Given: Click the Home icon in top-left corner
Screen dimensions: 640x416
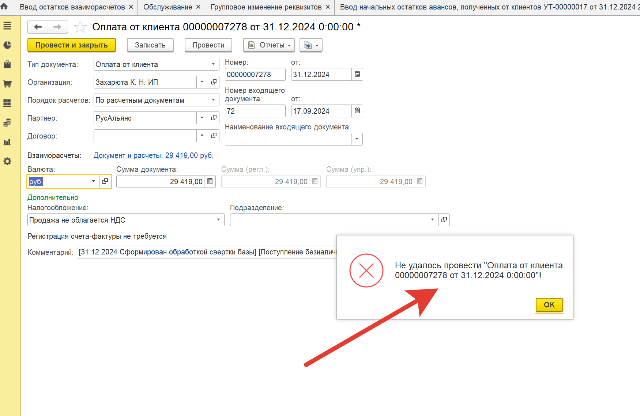Looking at the screenshot, I should click(x=4, y=6).
